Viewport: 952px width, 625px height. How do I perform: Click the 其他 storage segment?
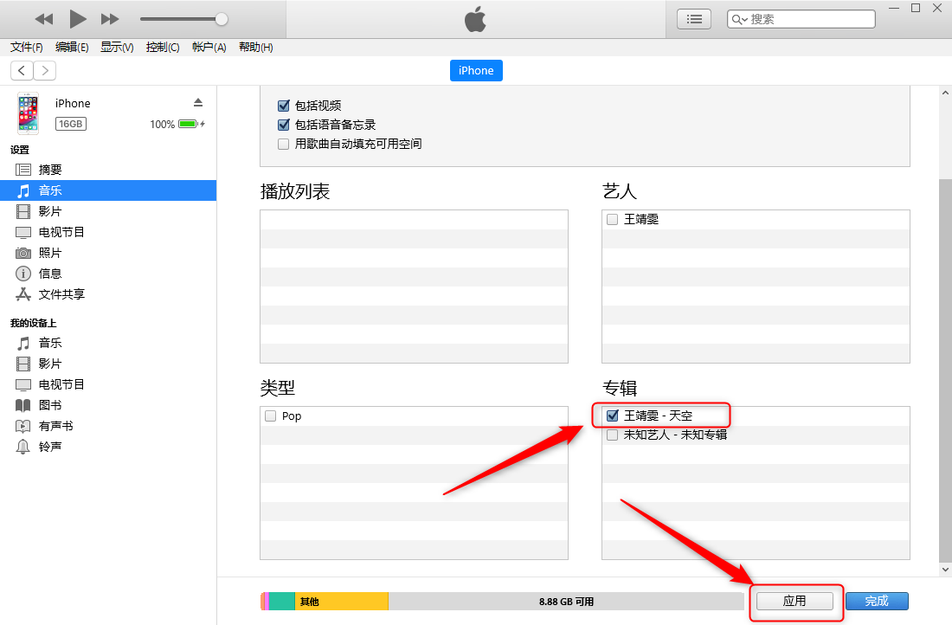[x=341, y=602]
